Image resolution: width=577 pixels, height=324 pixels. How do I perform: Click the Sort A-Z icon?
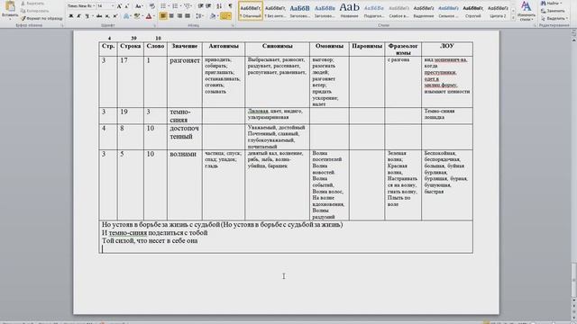219,6
